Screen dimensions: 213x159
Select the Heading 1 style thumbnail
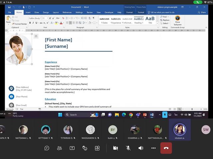pos(139,20)
